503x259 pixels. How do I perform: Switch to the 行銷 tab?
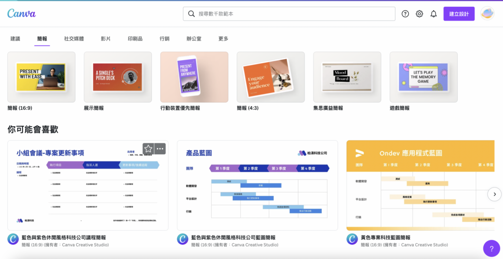pyautogui.click(x=165, y=39)
